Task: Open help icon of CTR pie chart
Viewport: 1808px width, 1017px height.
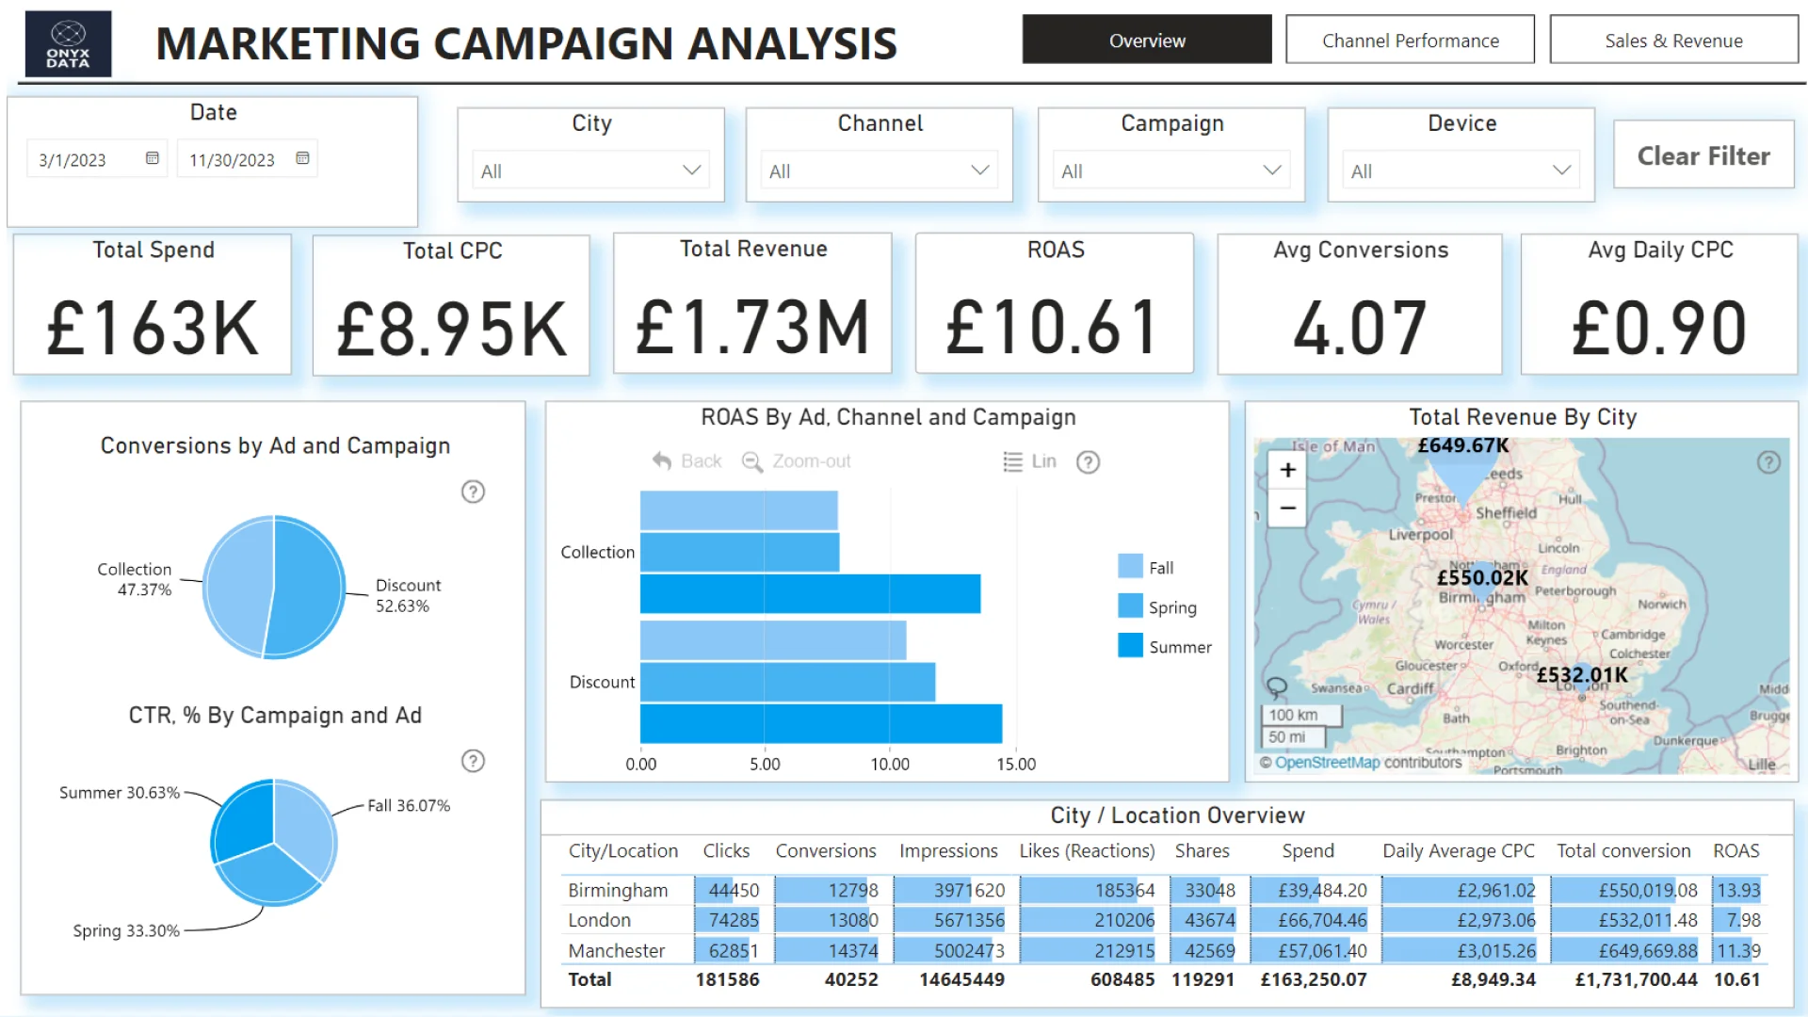Action: tap(473, 761)
